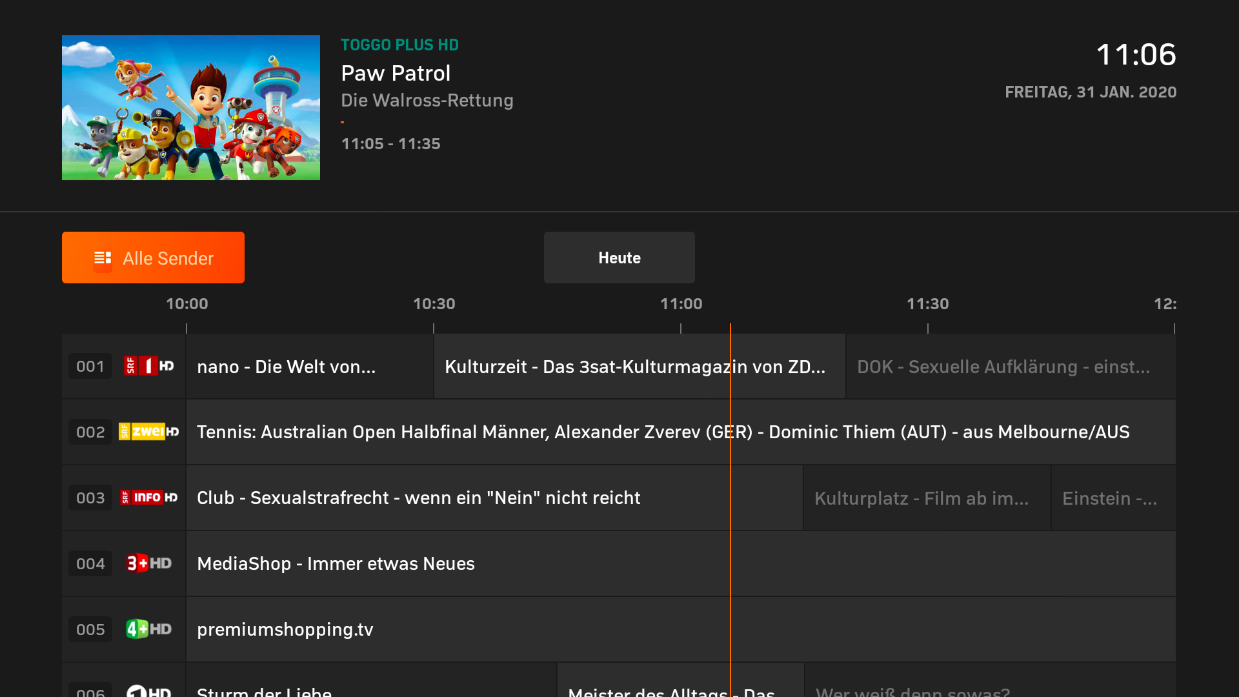Click the 11:05 - 11:35 airtime text
Image resolution: width=1239 pixels, height=697 pixels.
(x=390, y=144)
